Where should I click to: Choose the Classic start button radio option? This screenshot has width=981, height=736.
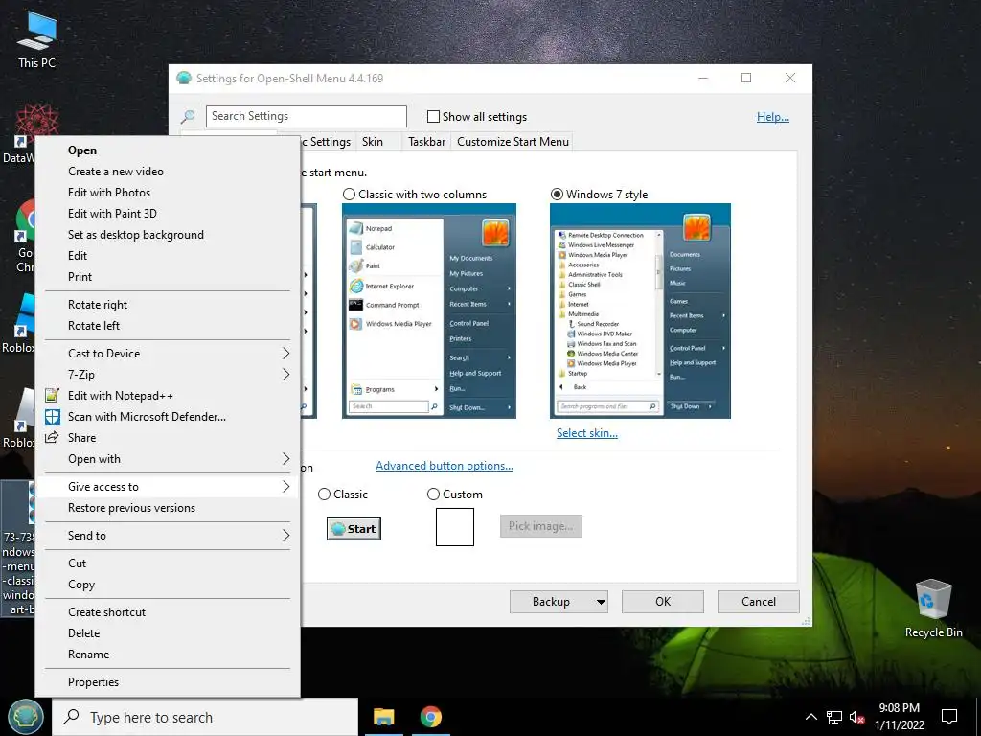click(x=324, y=494)
